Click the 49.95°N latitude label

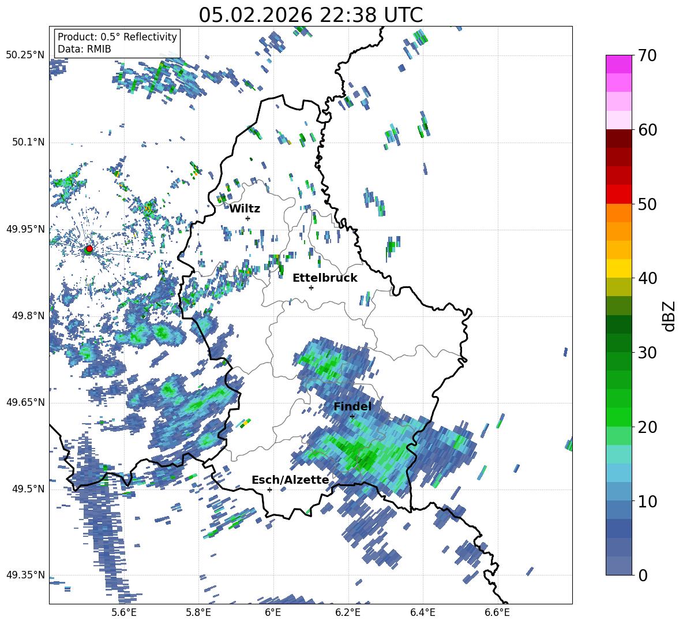26,229
